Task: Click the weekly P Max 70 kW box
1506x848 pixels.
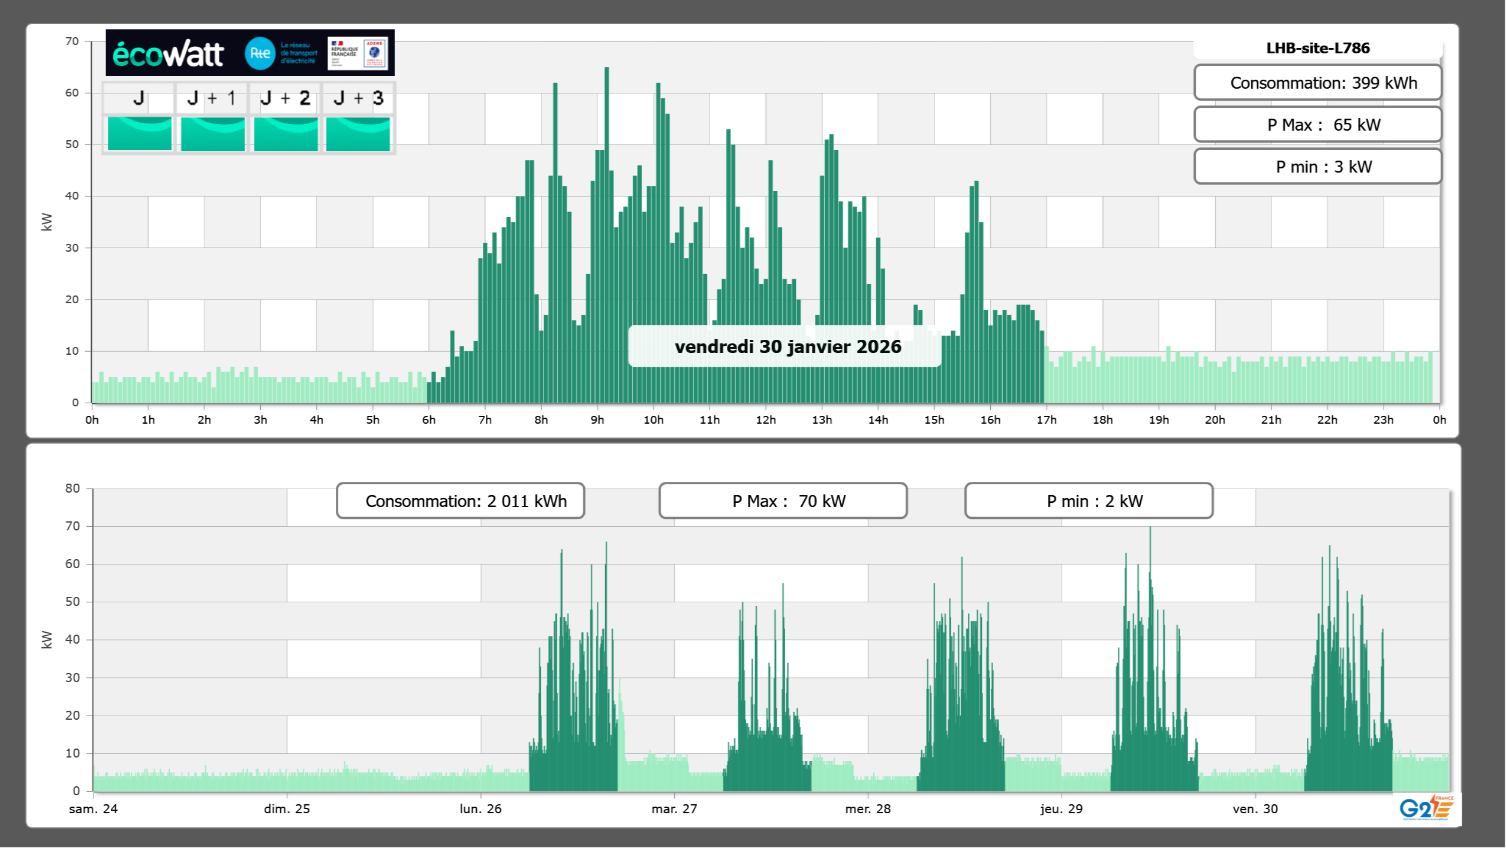Action: (783, 501)
